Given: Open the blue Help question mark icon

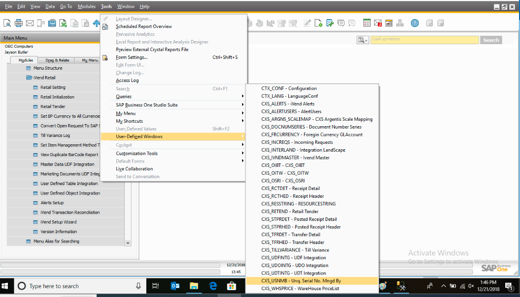Looking at the screenshot, I should (415, 23).
